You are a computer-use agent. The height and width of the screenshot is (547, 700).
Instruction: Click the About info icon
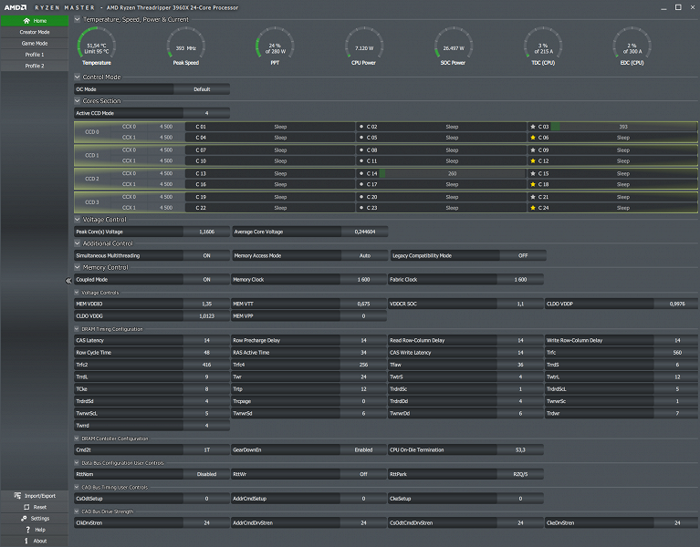click(x=26, y=541)
